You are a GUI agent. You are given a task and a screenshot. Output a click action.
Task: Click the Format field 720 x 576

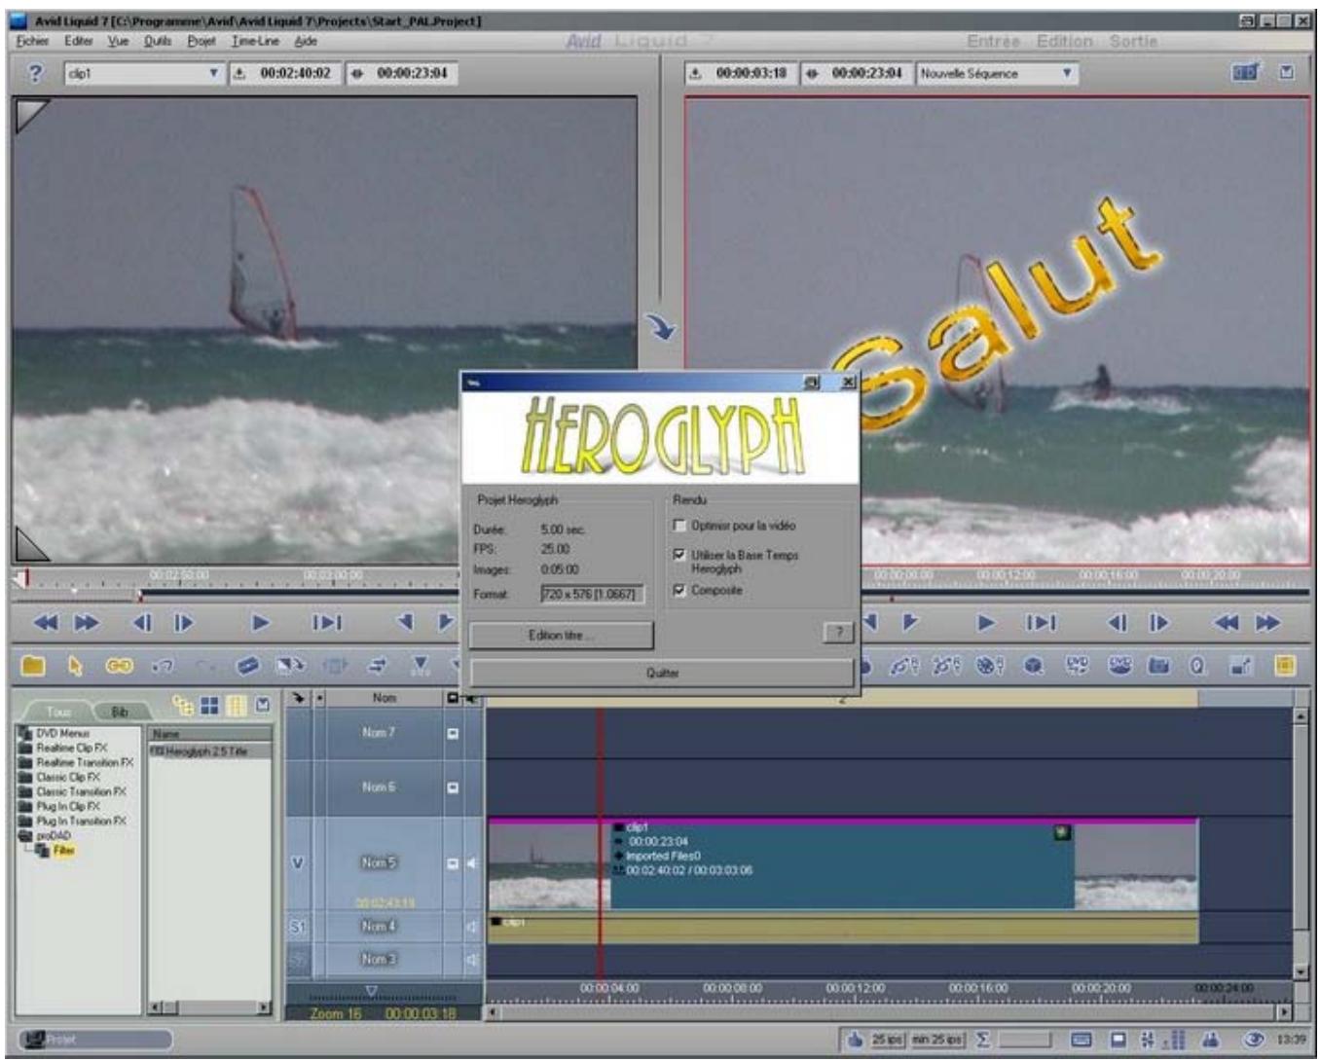tap(592, 594)
